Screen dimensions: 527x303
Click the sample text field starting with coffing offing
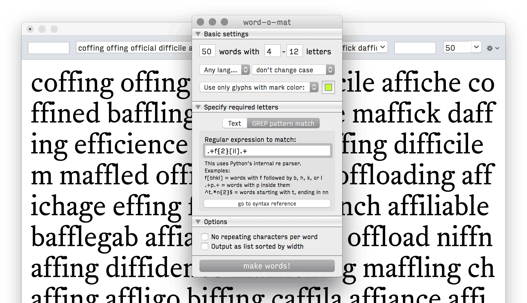coord(134,48)
